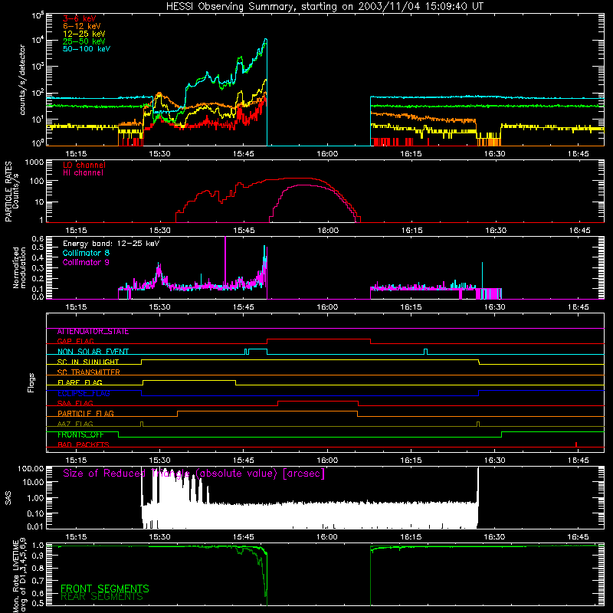Click the HI channel legend label
Image resolution: width=613 pixels, height=613 pixels.
(83, 173)
